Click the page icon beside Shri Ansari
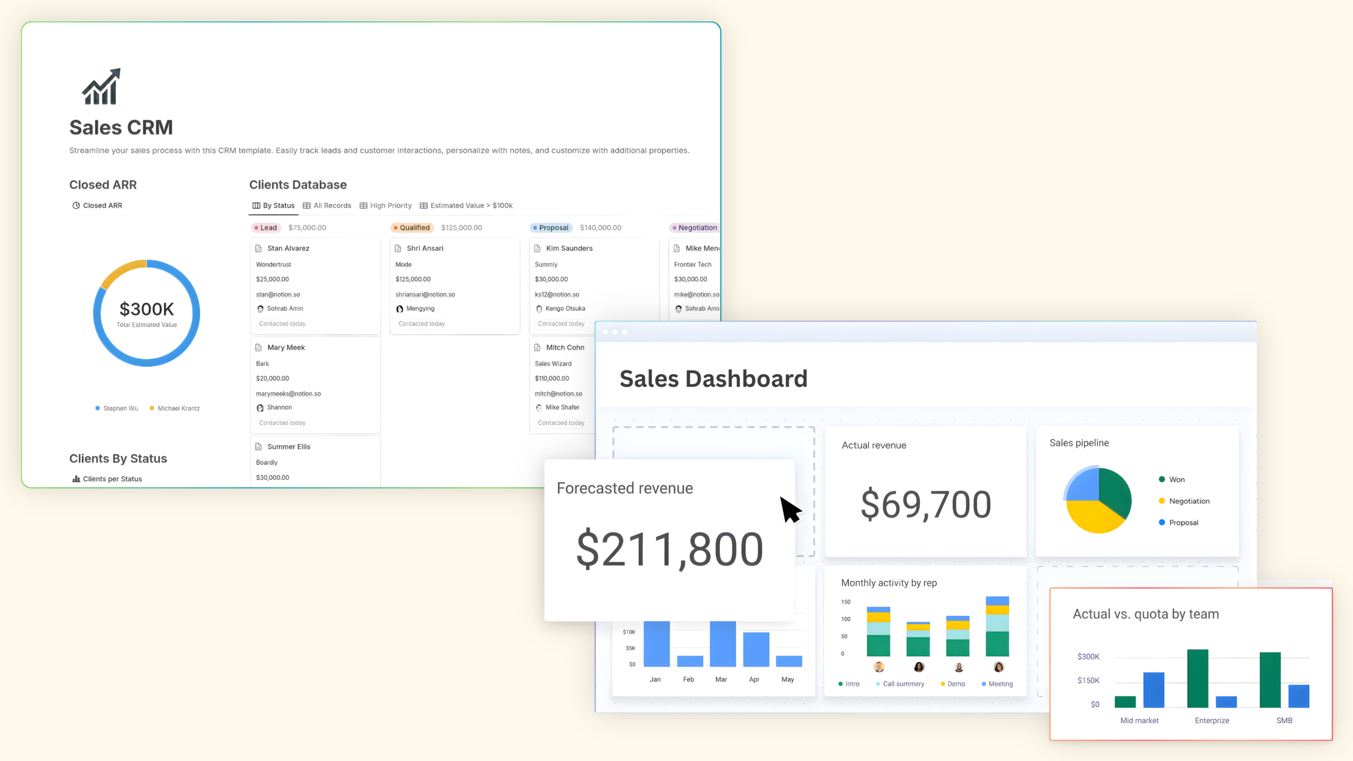1353x761 pixels. coord(398,248)
